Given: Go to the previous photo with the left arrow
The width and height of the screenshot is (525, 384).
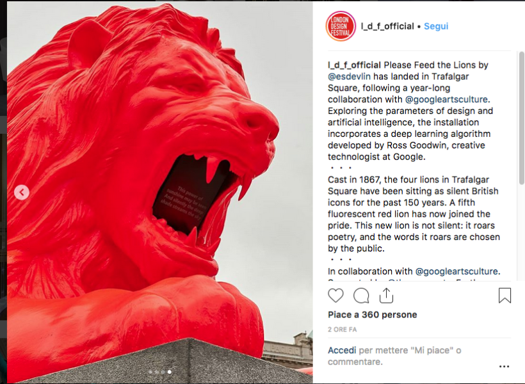Looking at the screenshot, I should tap(22, 192).
